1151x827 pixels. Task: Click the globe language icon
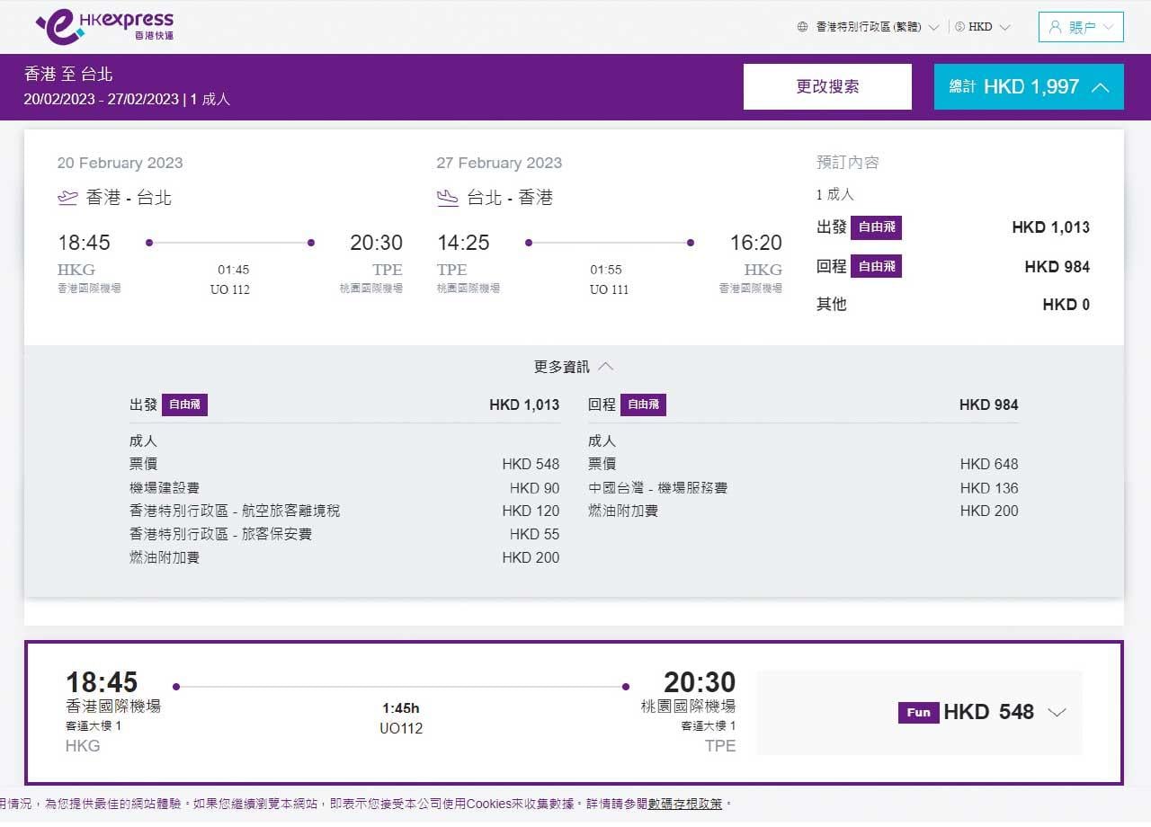[x=802, y=27]
